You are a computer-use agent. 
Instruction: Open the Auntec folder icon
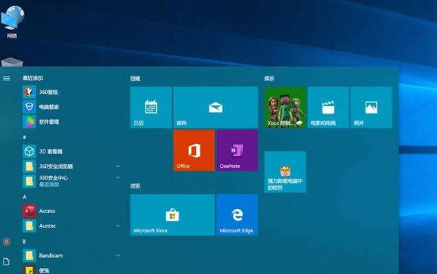[x=30, y=225]
